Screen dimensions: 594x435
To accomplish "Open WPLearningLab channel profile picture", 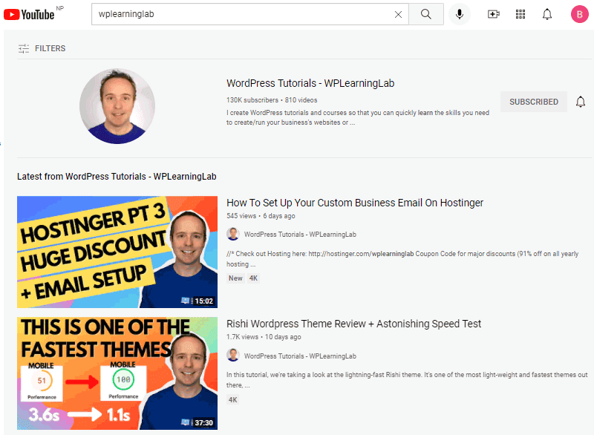I will point(117,106).
